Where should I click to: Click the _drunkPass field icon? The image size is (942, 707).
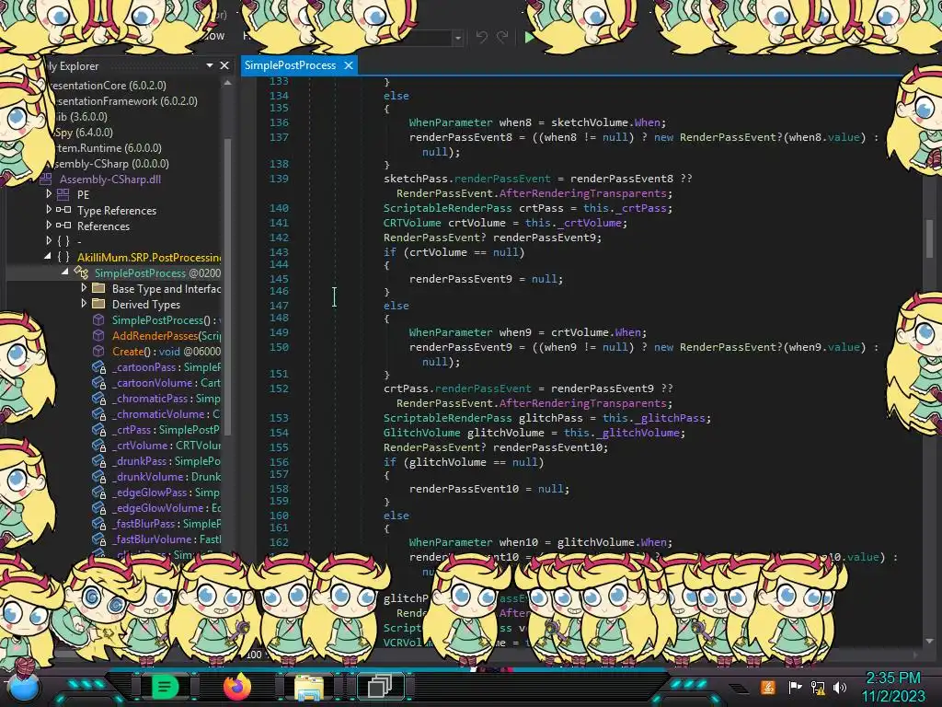98,461
